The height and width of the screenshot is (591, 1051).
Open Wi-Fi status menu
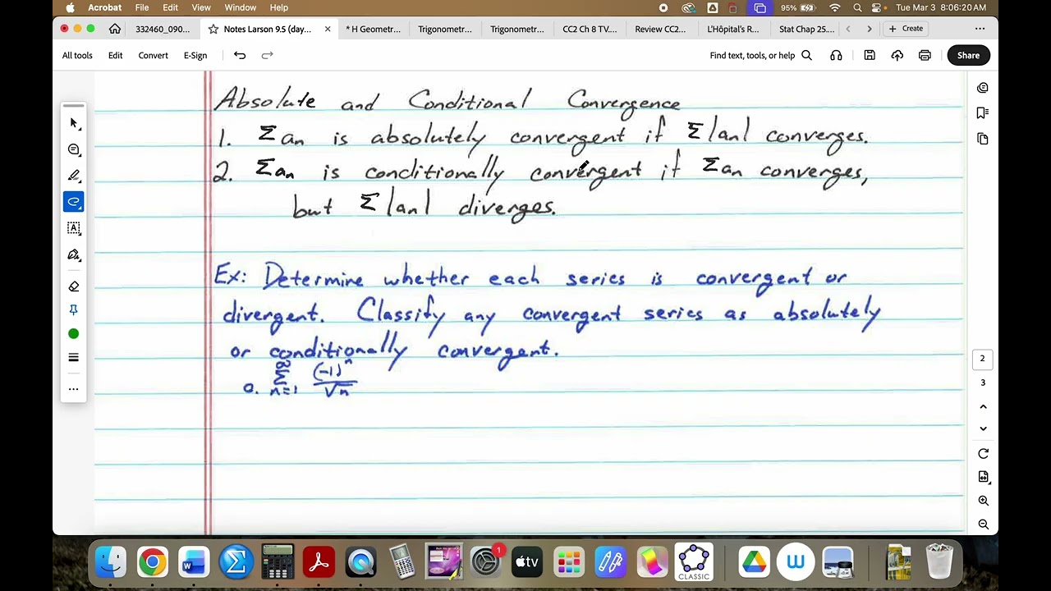click(x=835, y=7)
